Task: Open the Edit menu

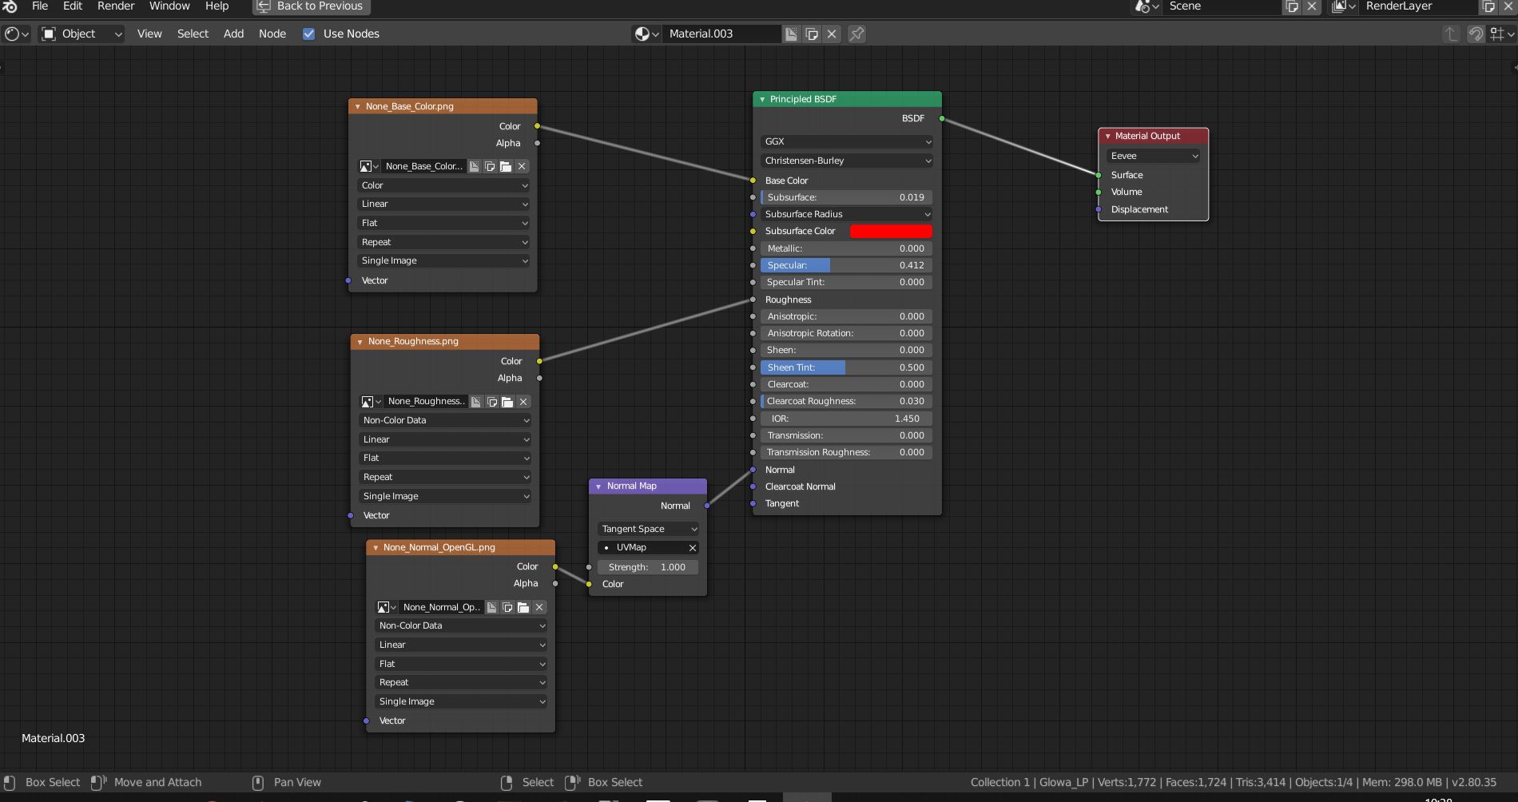Action: pyautogui.click(x=73, y=6)
